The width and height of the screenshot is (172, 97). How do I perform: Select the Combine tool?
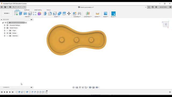coord(59,13)
